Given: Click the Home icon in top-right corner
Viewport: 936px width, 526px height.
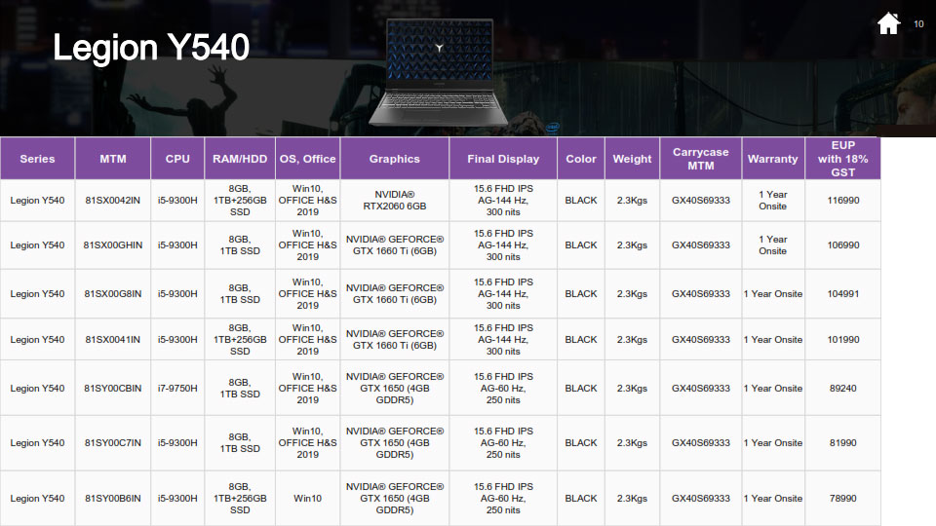Looking at the screenshot, I should [x=888, y=24].
